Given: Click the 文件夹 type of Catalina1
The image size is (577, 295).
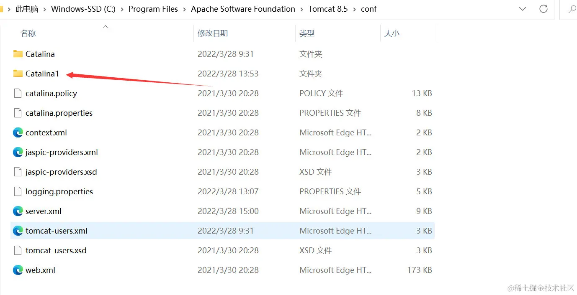Looking at the screenshot, I should coord(311,74).
